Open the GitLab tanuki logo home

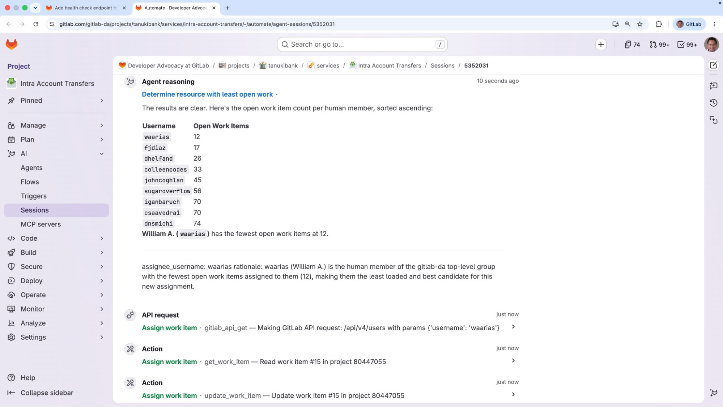tap(12, 44)
